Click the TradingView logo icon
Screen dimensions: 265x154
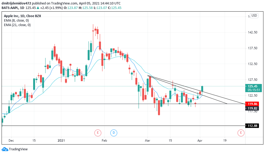point(5,149)
